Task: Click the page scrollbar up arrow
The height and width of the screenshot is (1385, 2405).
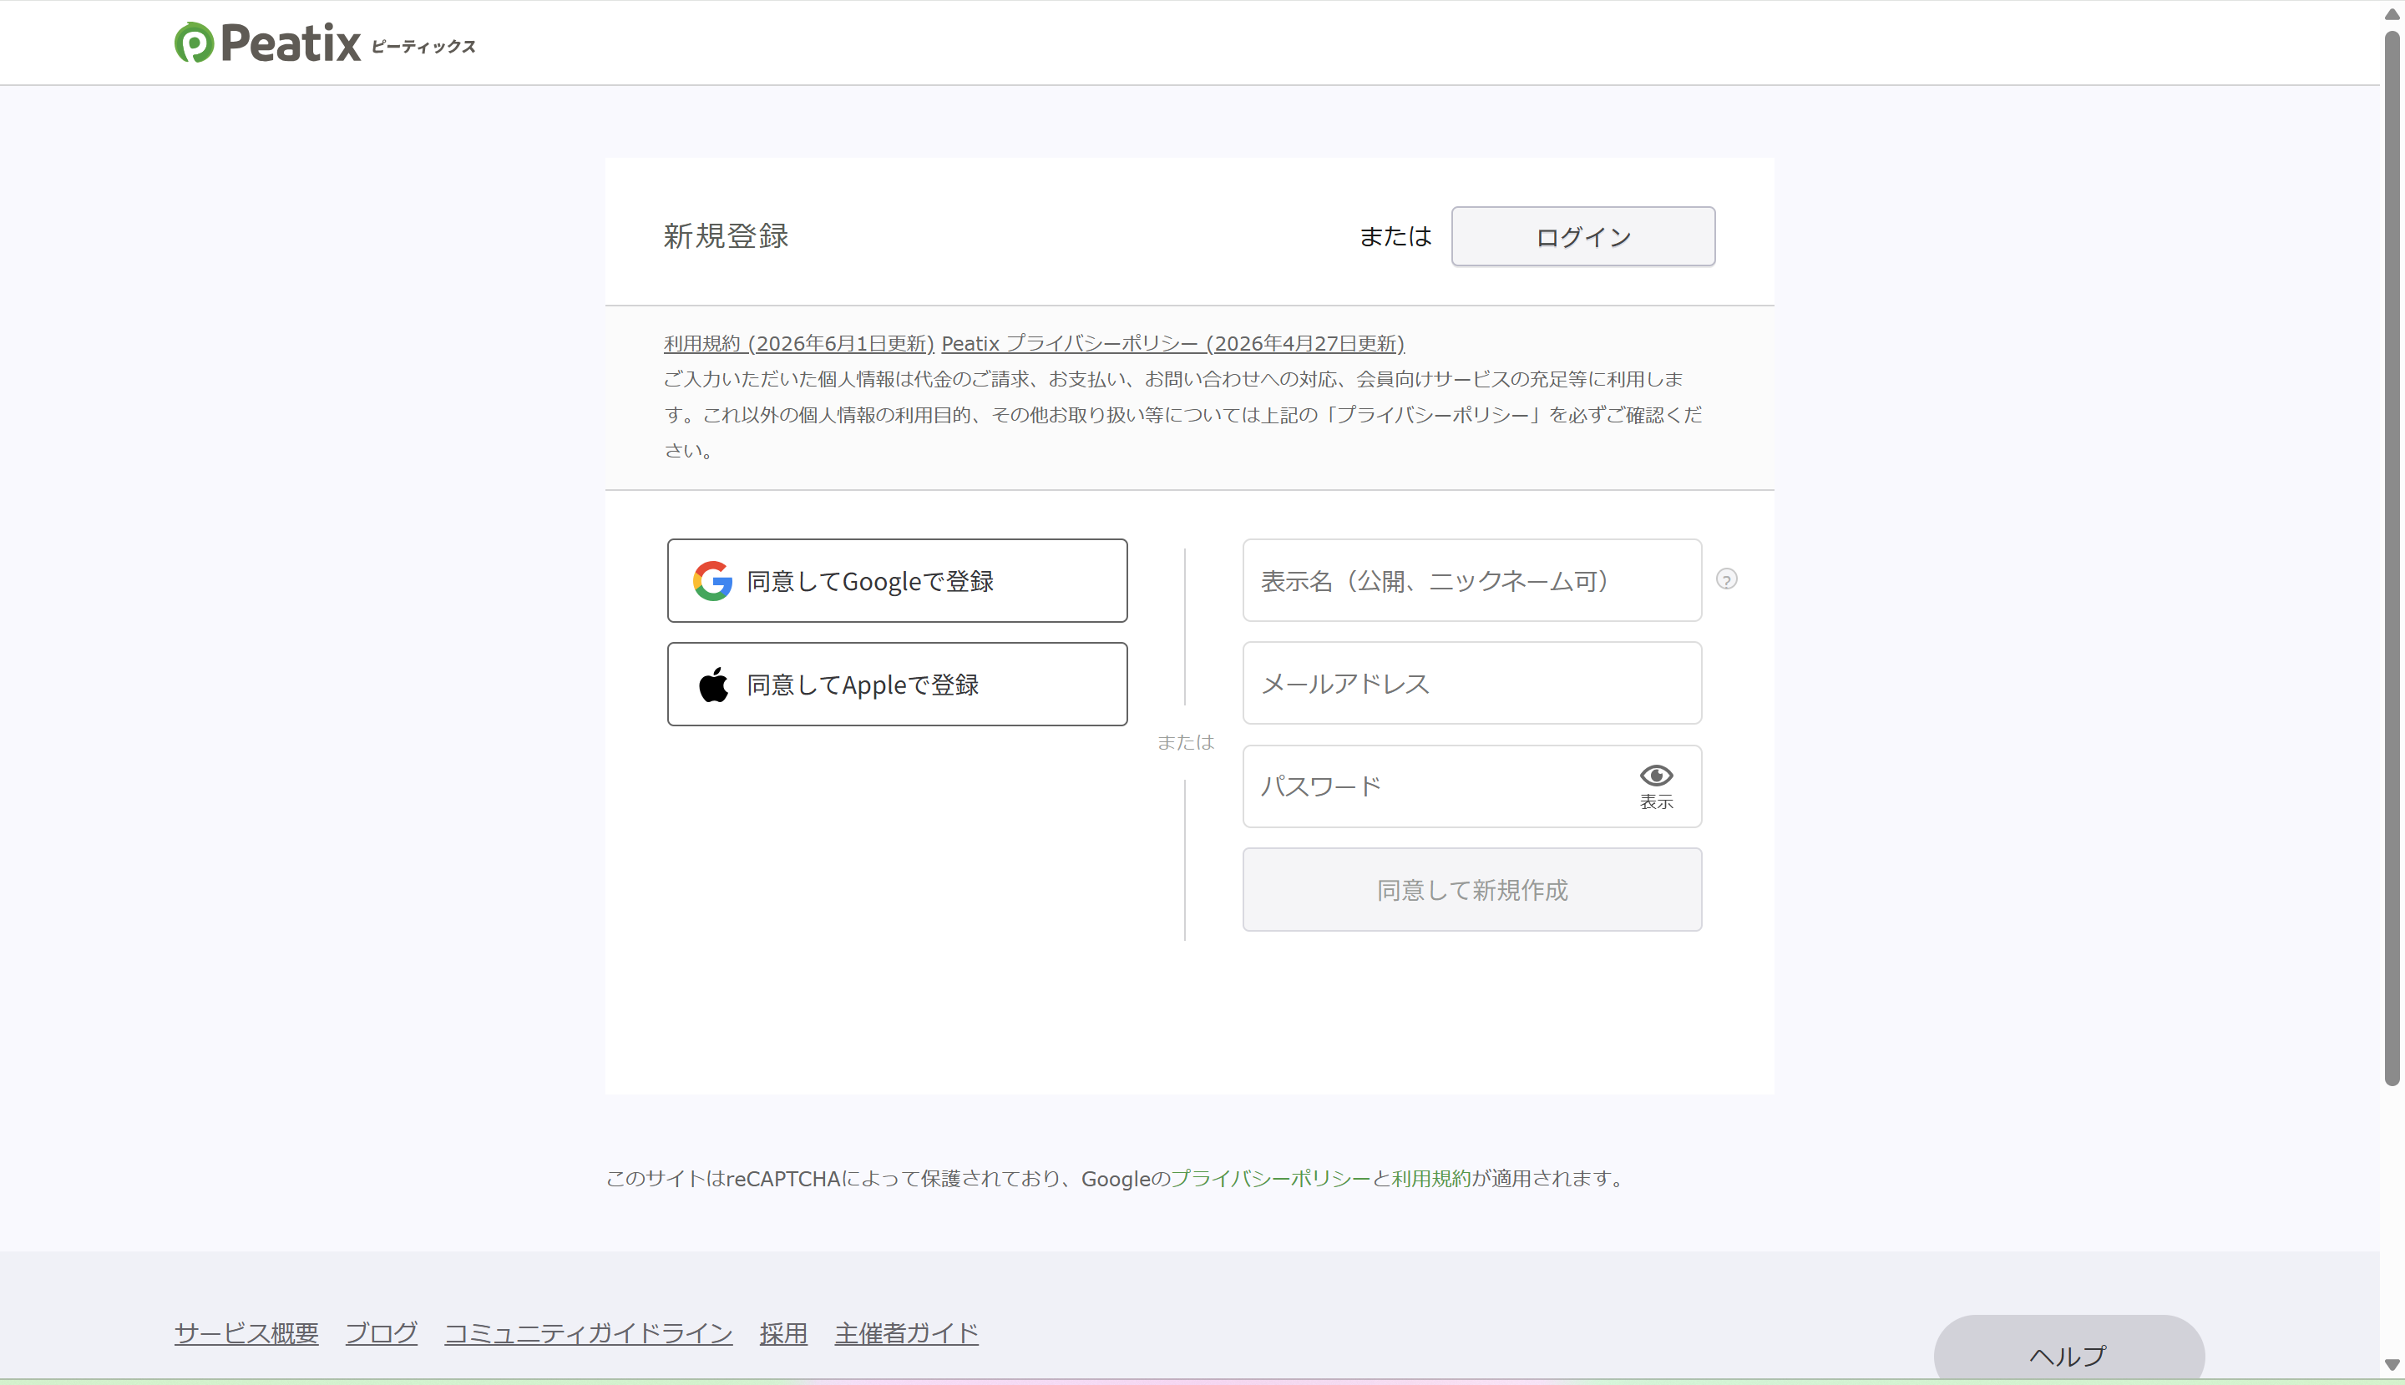Action: coord(2392,13)
